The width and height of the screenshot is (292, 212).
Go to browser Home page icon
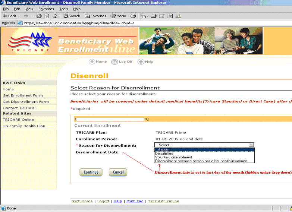click(x=55, y=16)
